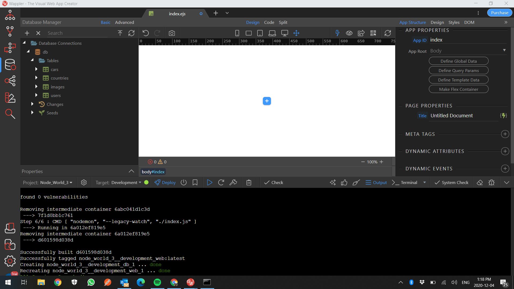This screenshot has height=289, width=514.
Task: Click the play run button icon
Action: (x=209, y=182)
